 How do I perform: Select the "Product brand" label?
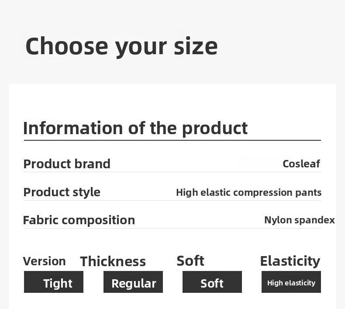click(x=67, y=164)
